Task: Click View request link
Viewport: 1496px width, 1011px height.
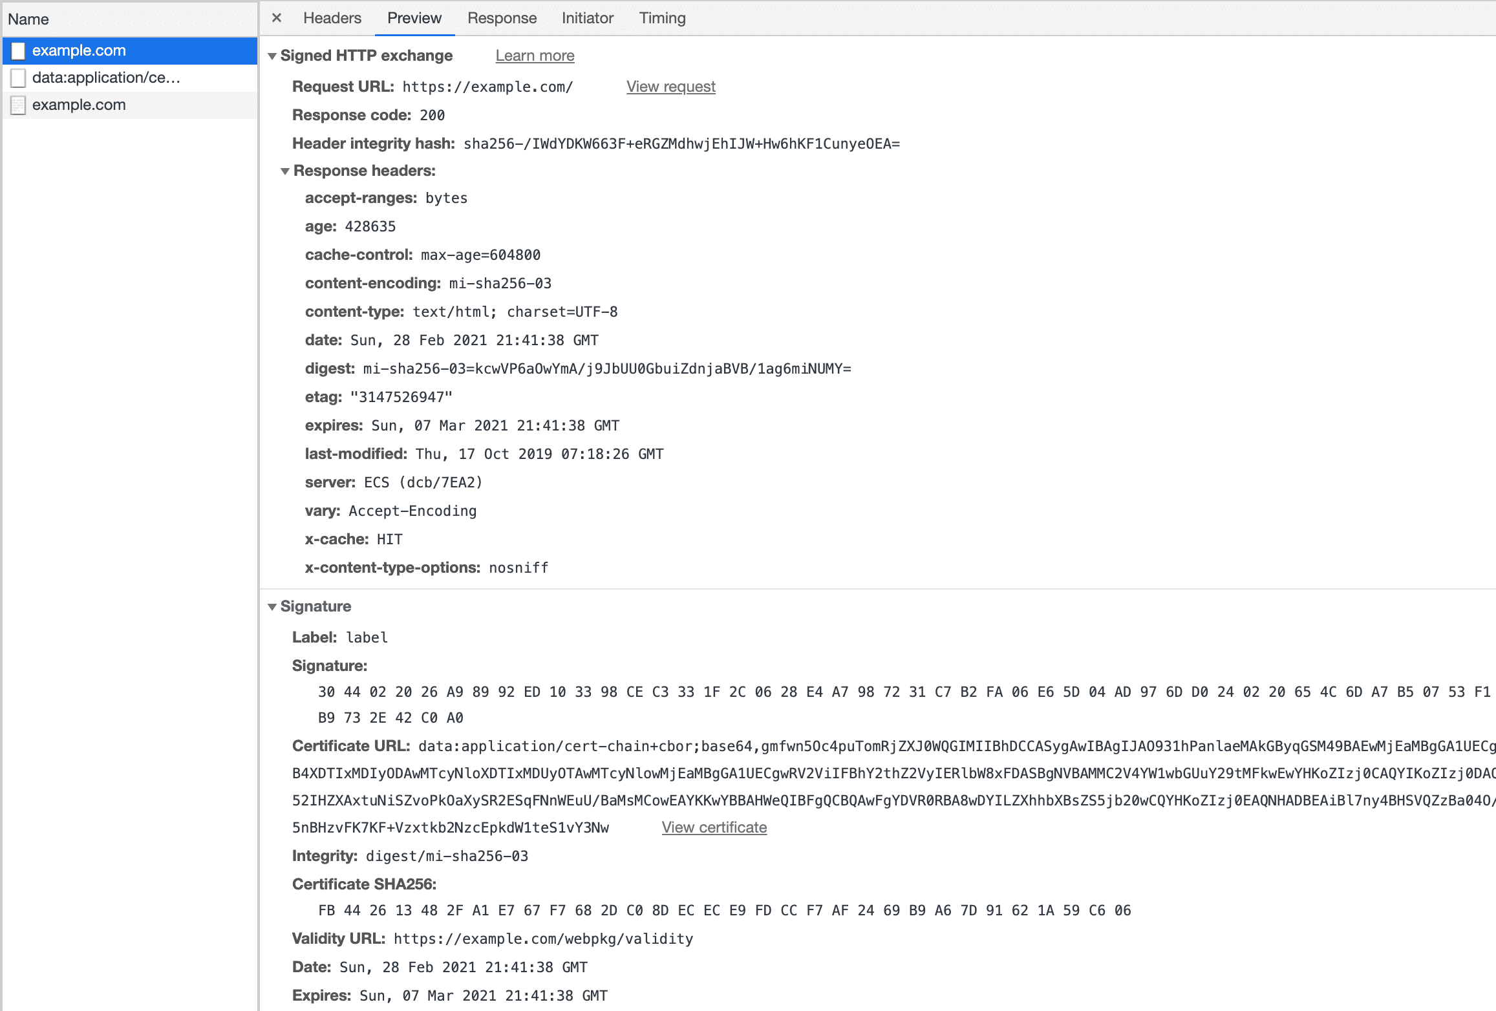Action: click(x=672, y=86)
